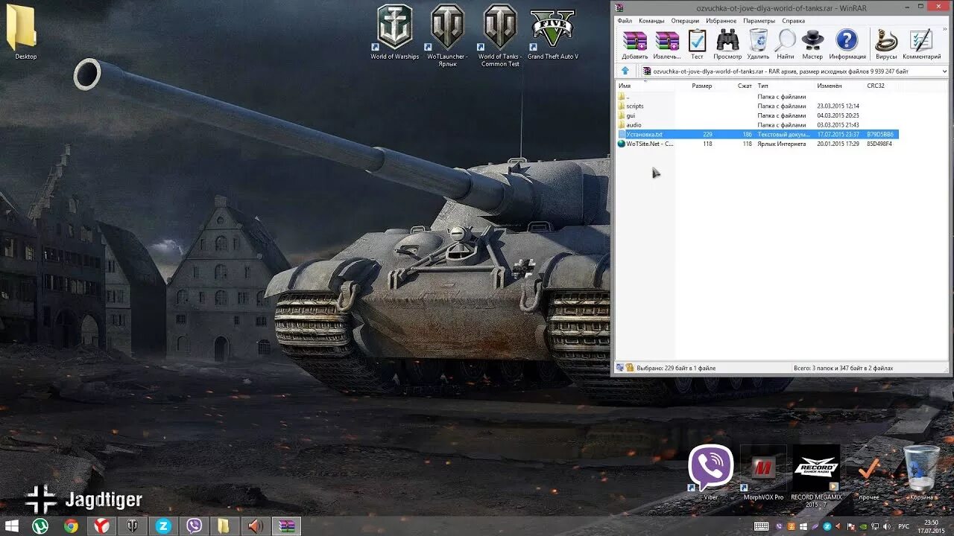The width and height of the screenshot is (954, 536).
Task: Open the speaker app taskbar icon
Action: (256, 526)
